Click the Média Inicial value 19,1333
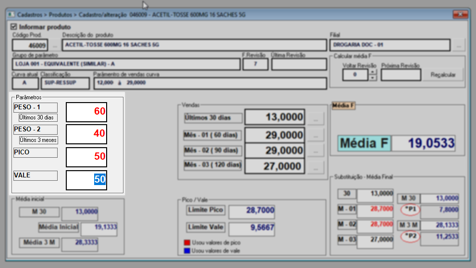The image size is (476, 268). coord(99,230)
